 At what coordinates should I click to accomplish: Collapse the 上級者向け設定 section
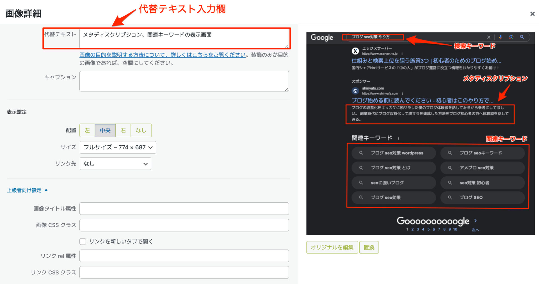pyautogui.click(x=27, y=190)
